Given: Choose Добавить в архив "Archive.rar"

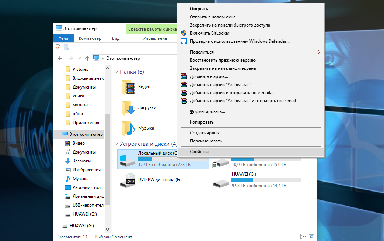Looking at the screenshot, I should coord(251,85).
